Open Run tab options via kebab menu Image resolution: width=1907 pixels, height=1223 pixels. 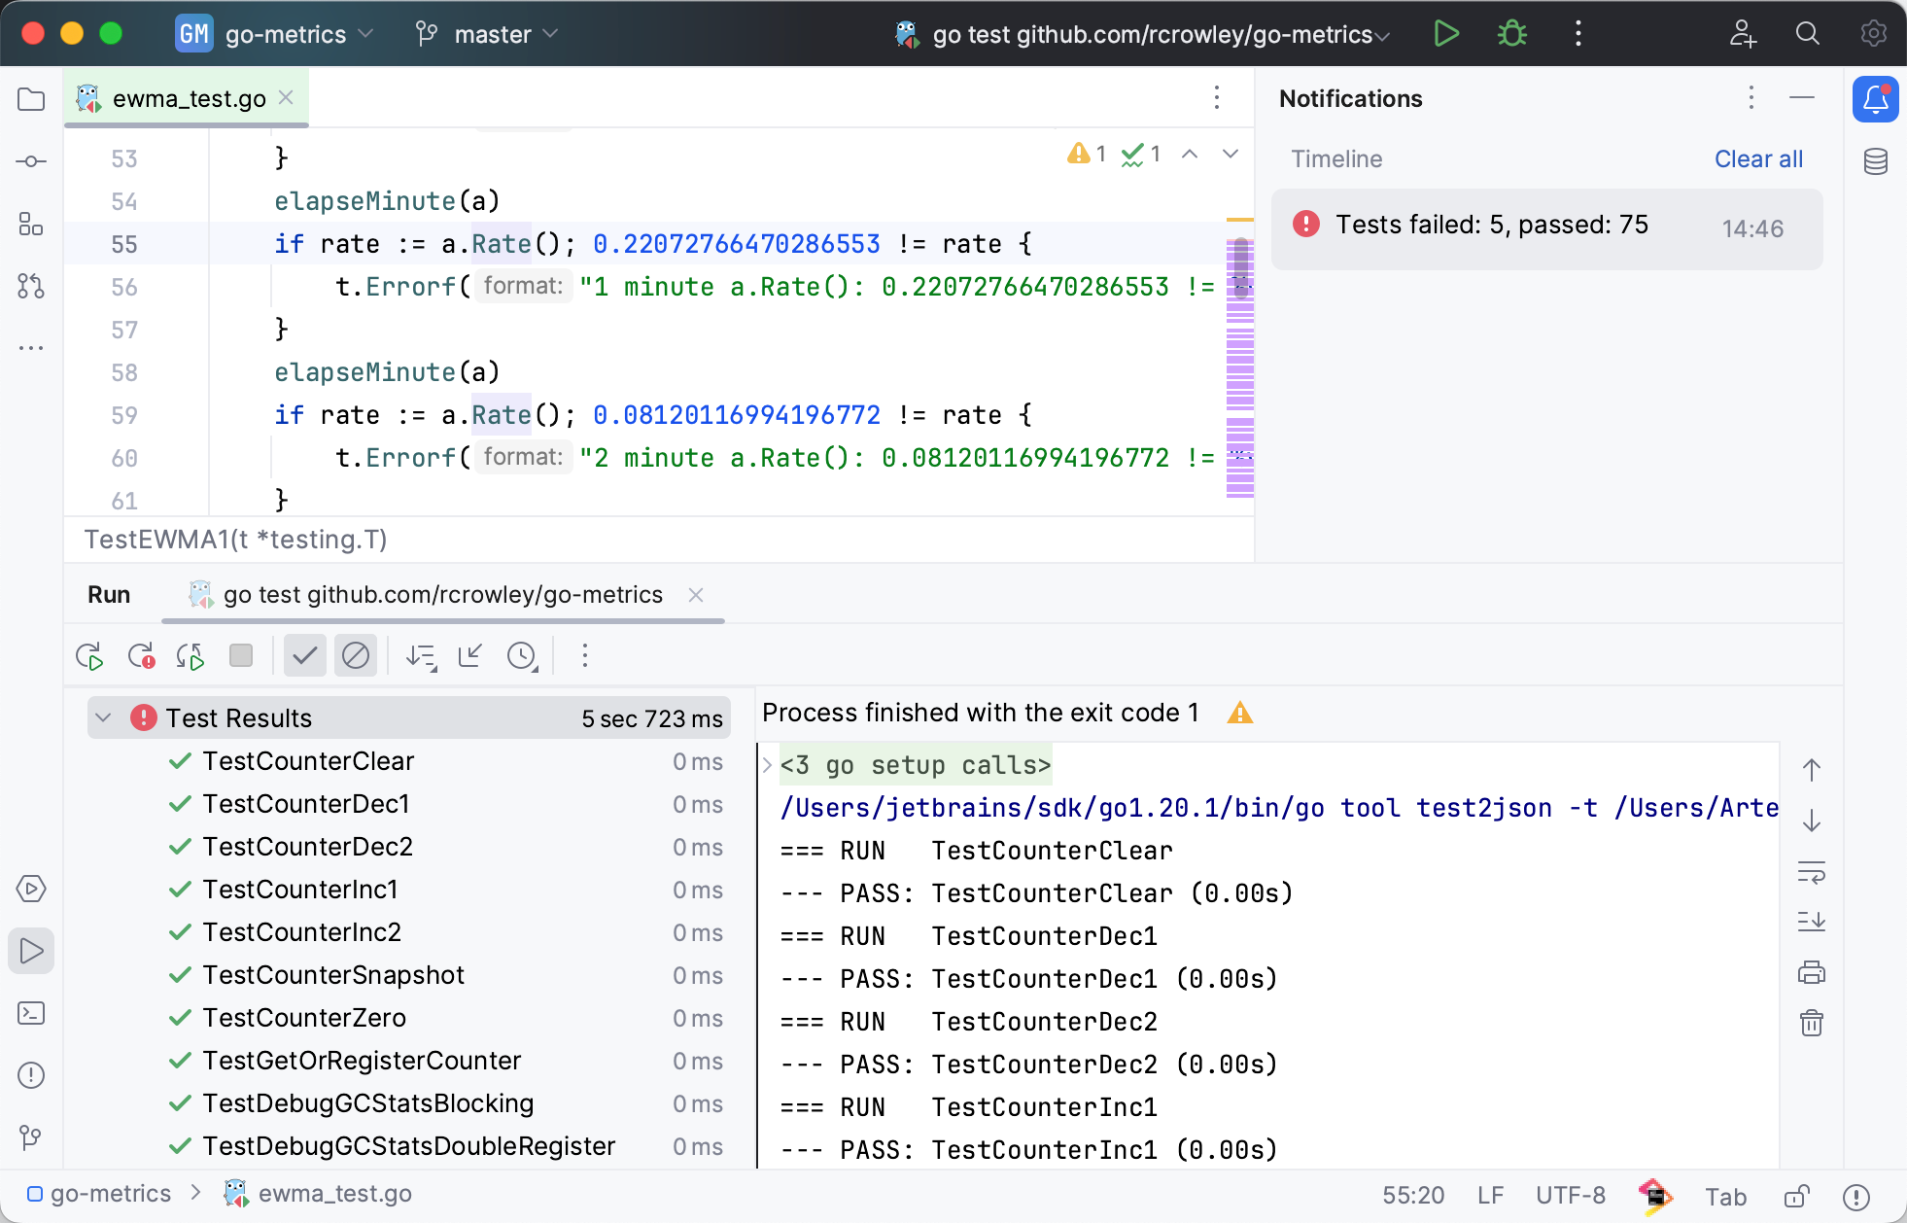[584, 655]
